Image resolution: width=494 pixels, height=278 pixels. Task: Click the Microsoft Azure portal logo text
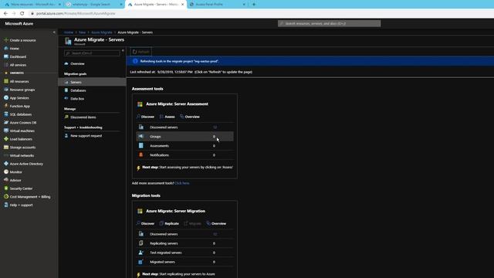click(x=19, y=24)
